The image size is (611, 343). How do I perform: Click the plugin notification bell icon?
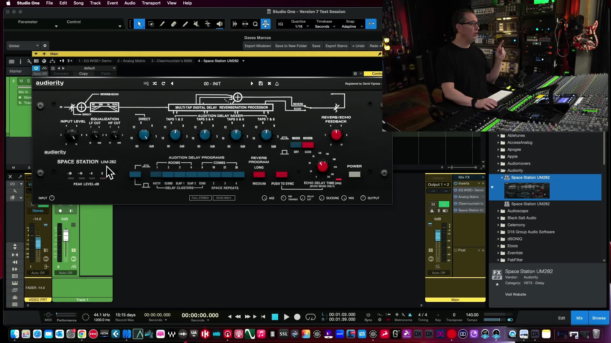pos(277,83)
